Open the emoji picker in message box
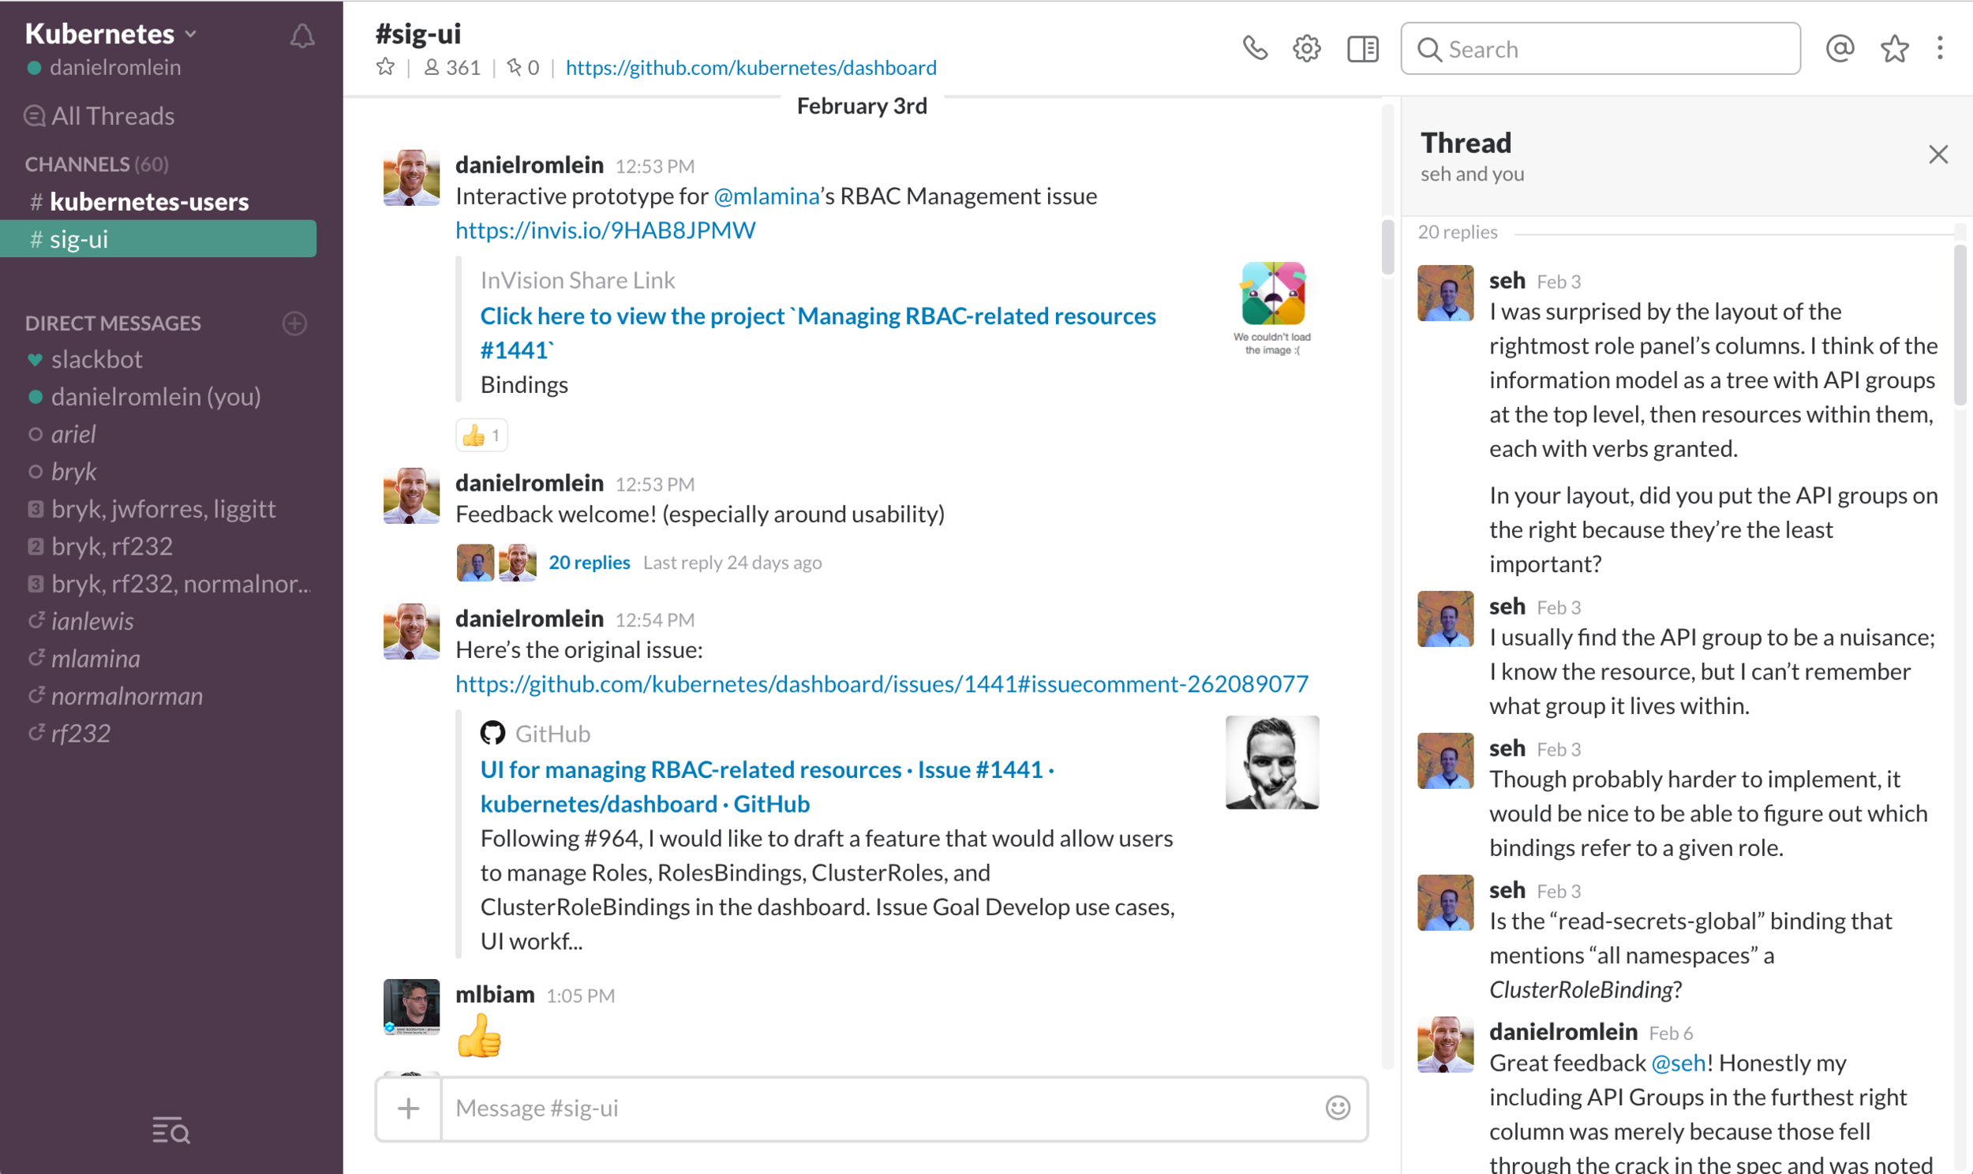 [x=1336, y=1108]
